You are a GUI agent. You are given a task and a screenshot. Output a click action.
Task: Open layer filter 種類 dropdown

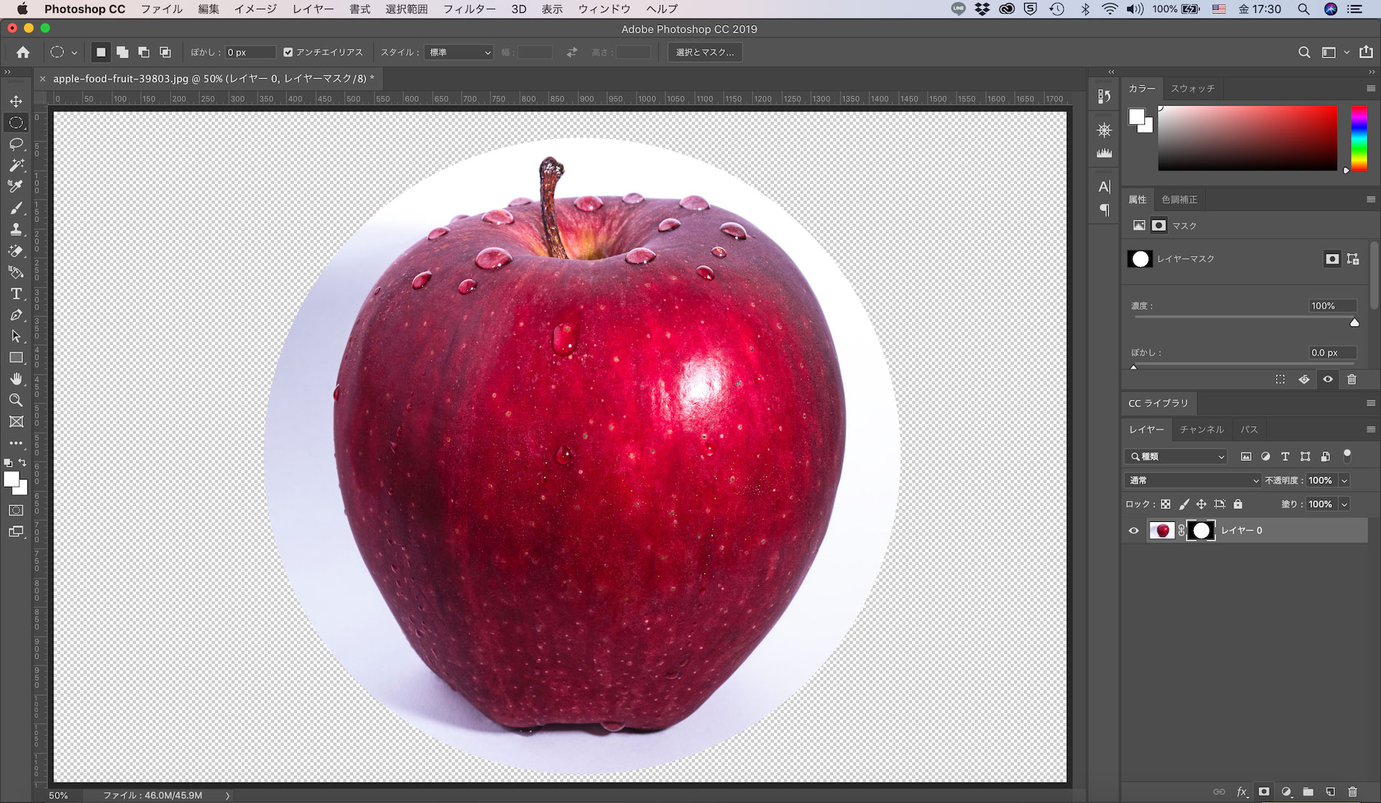pyautogui.click(x=1175, y=456)
